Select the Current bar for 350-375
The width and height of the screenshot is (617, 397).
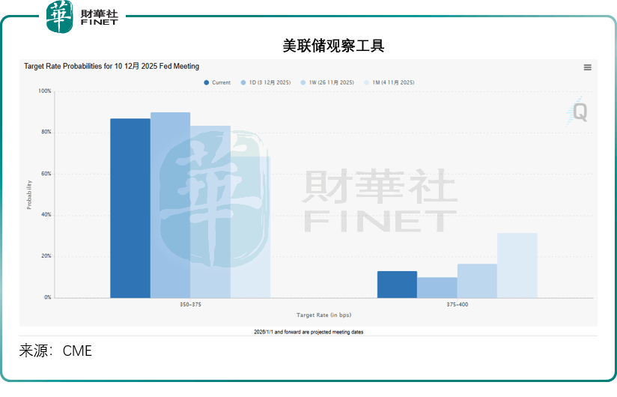[x=130, y=208]
